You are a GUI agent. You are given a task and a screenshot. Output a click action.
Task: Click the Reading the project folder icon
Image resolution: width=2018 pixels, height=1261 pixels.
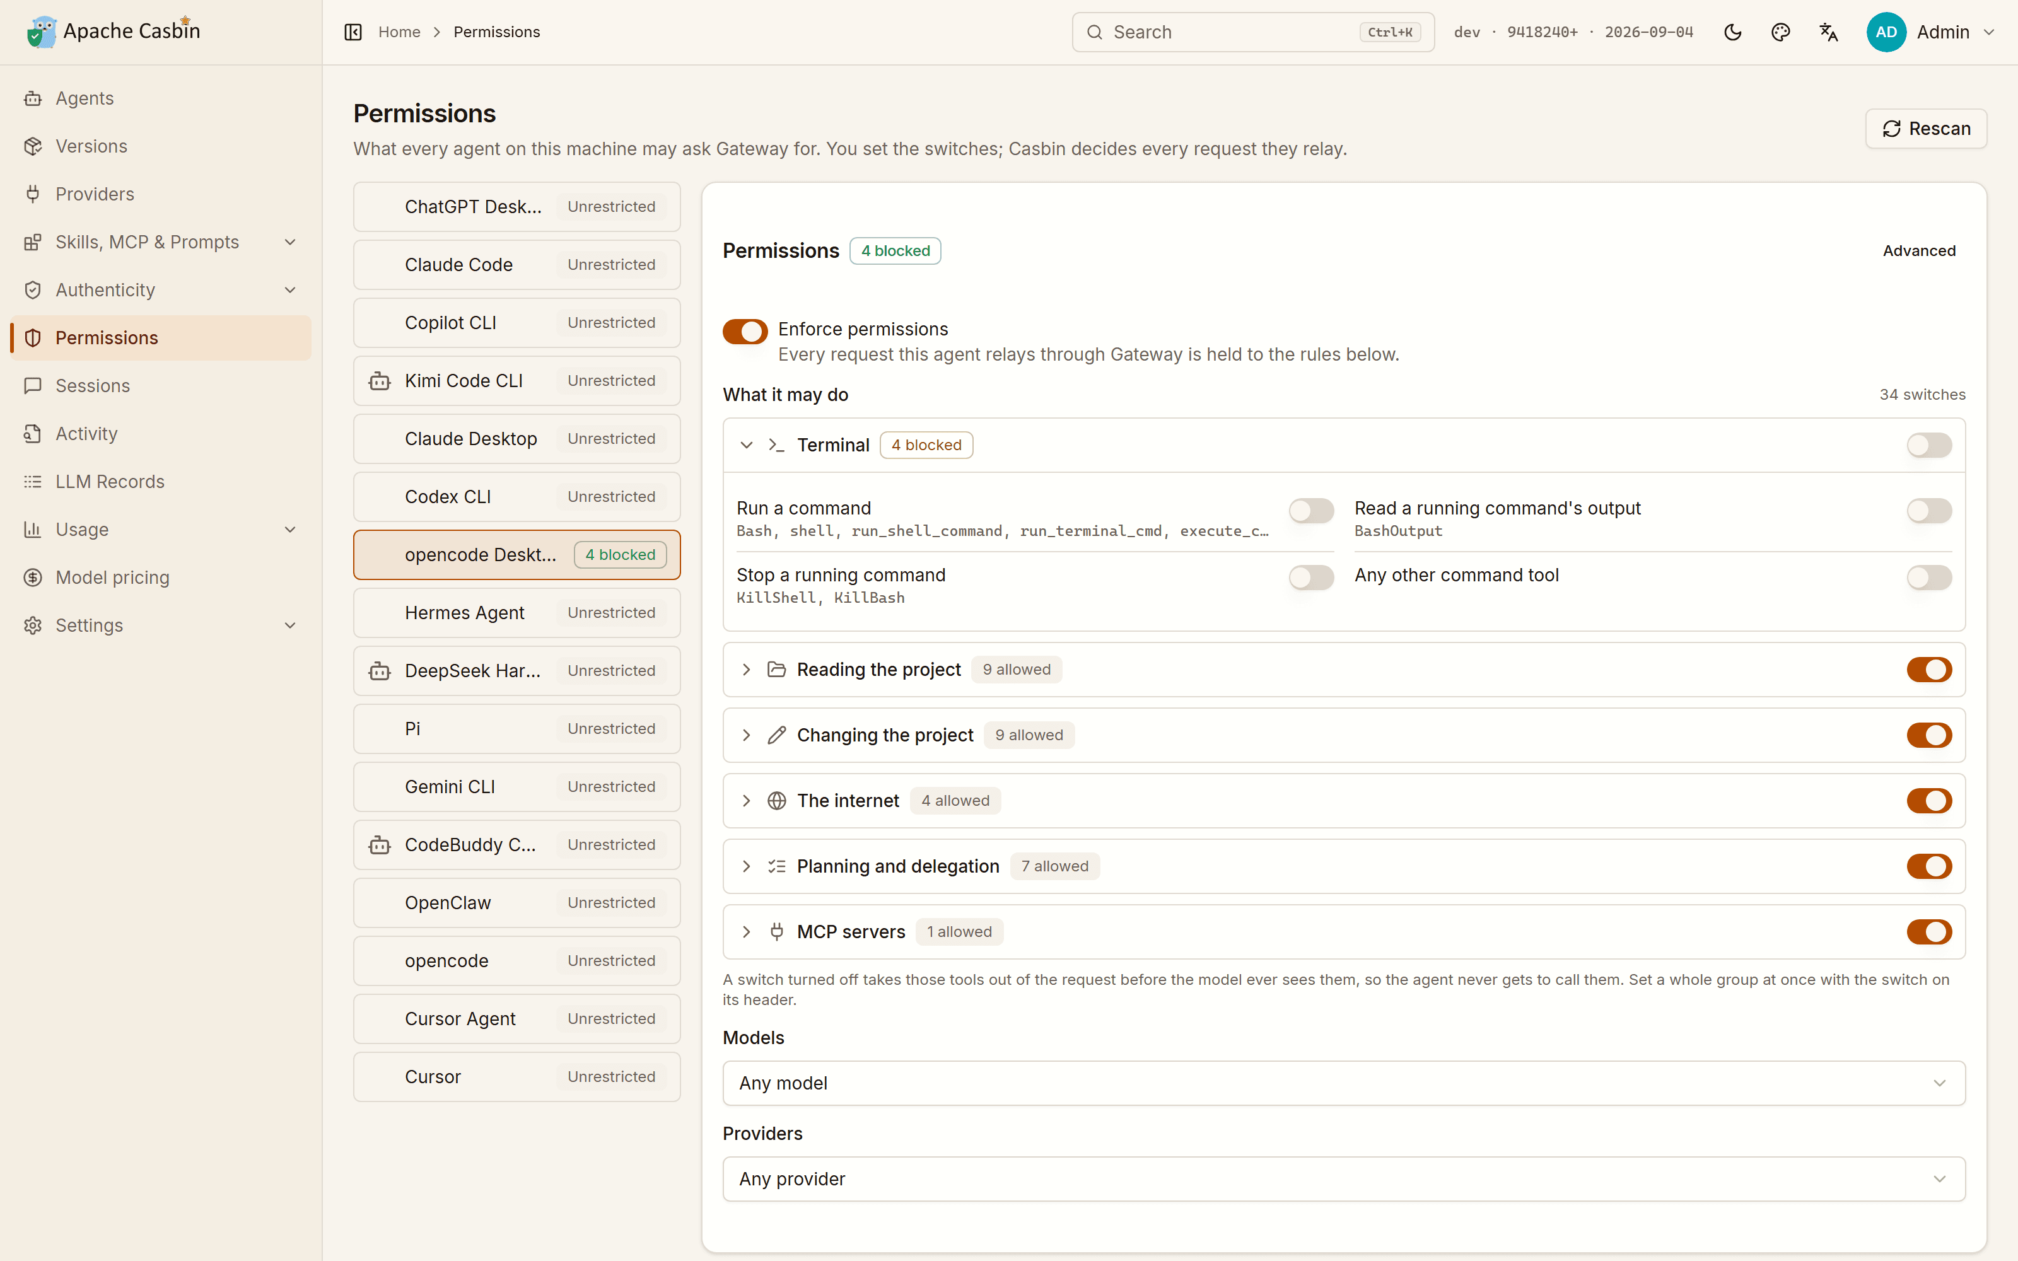[776, 670]
